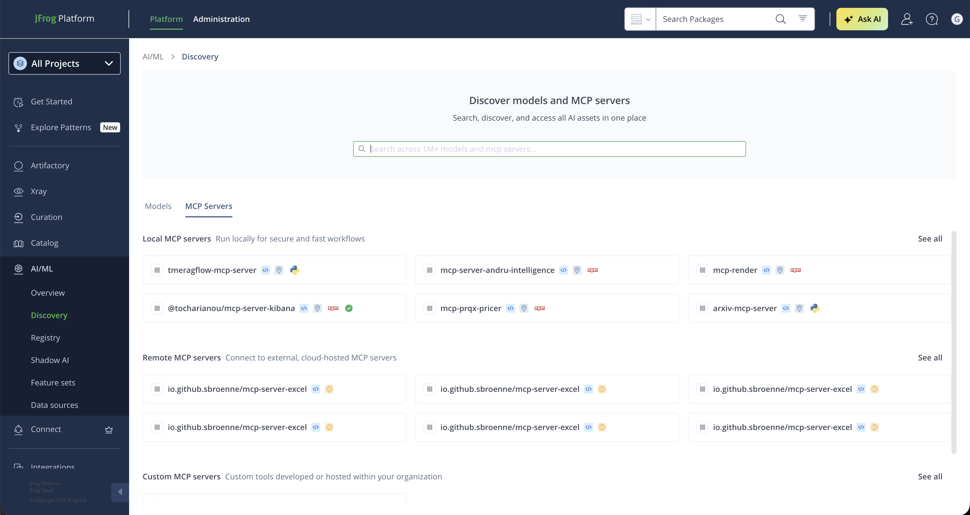Viewport: 970px width, 515px height.
Task: Click location pin icon on arxiv-mcp-server
Action: 799,308
